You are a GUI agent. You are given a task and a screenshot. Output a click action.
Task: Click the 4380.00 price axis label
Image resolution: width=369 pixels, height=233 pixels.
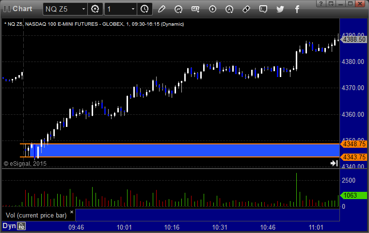(353, 62)
